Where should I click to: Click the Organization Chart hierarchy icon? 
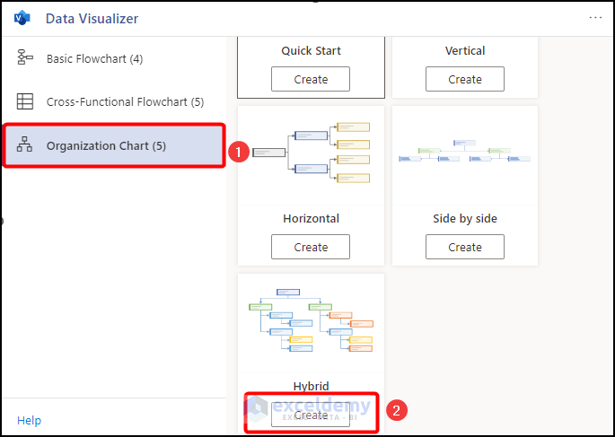pos(25,145)
